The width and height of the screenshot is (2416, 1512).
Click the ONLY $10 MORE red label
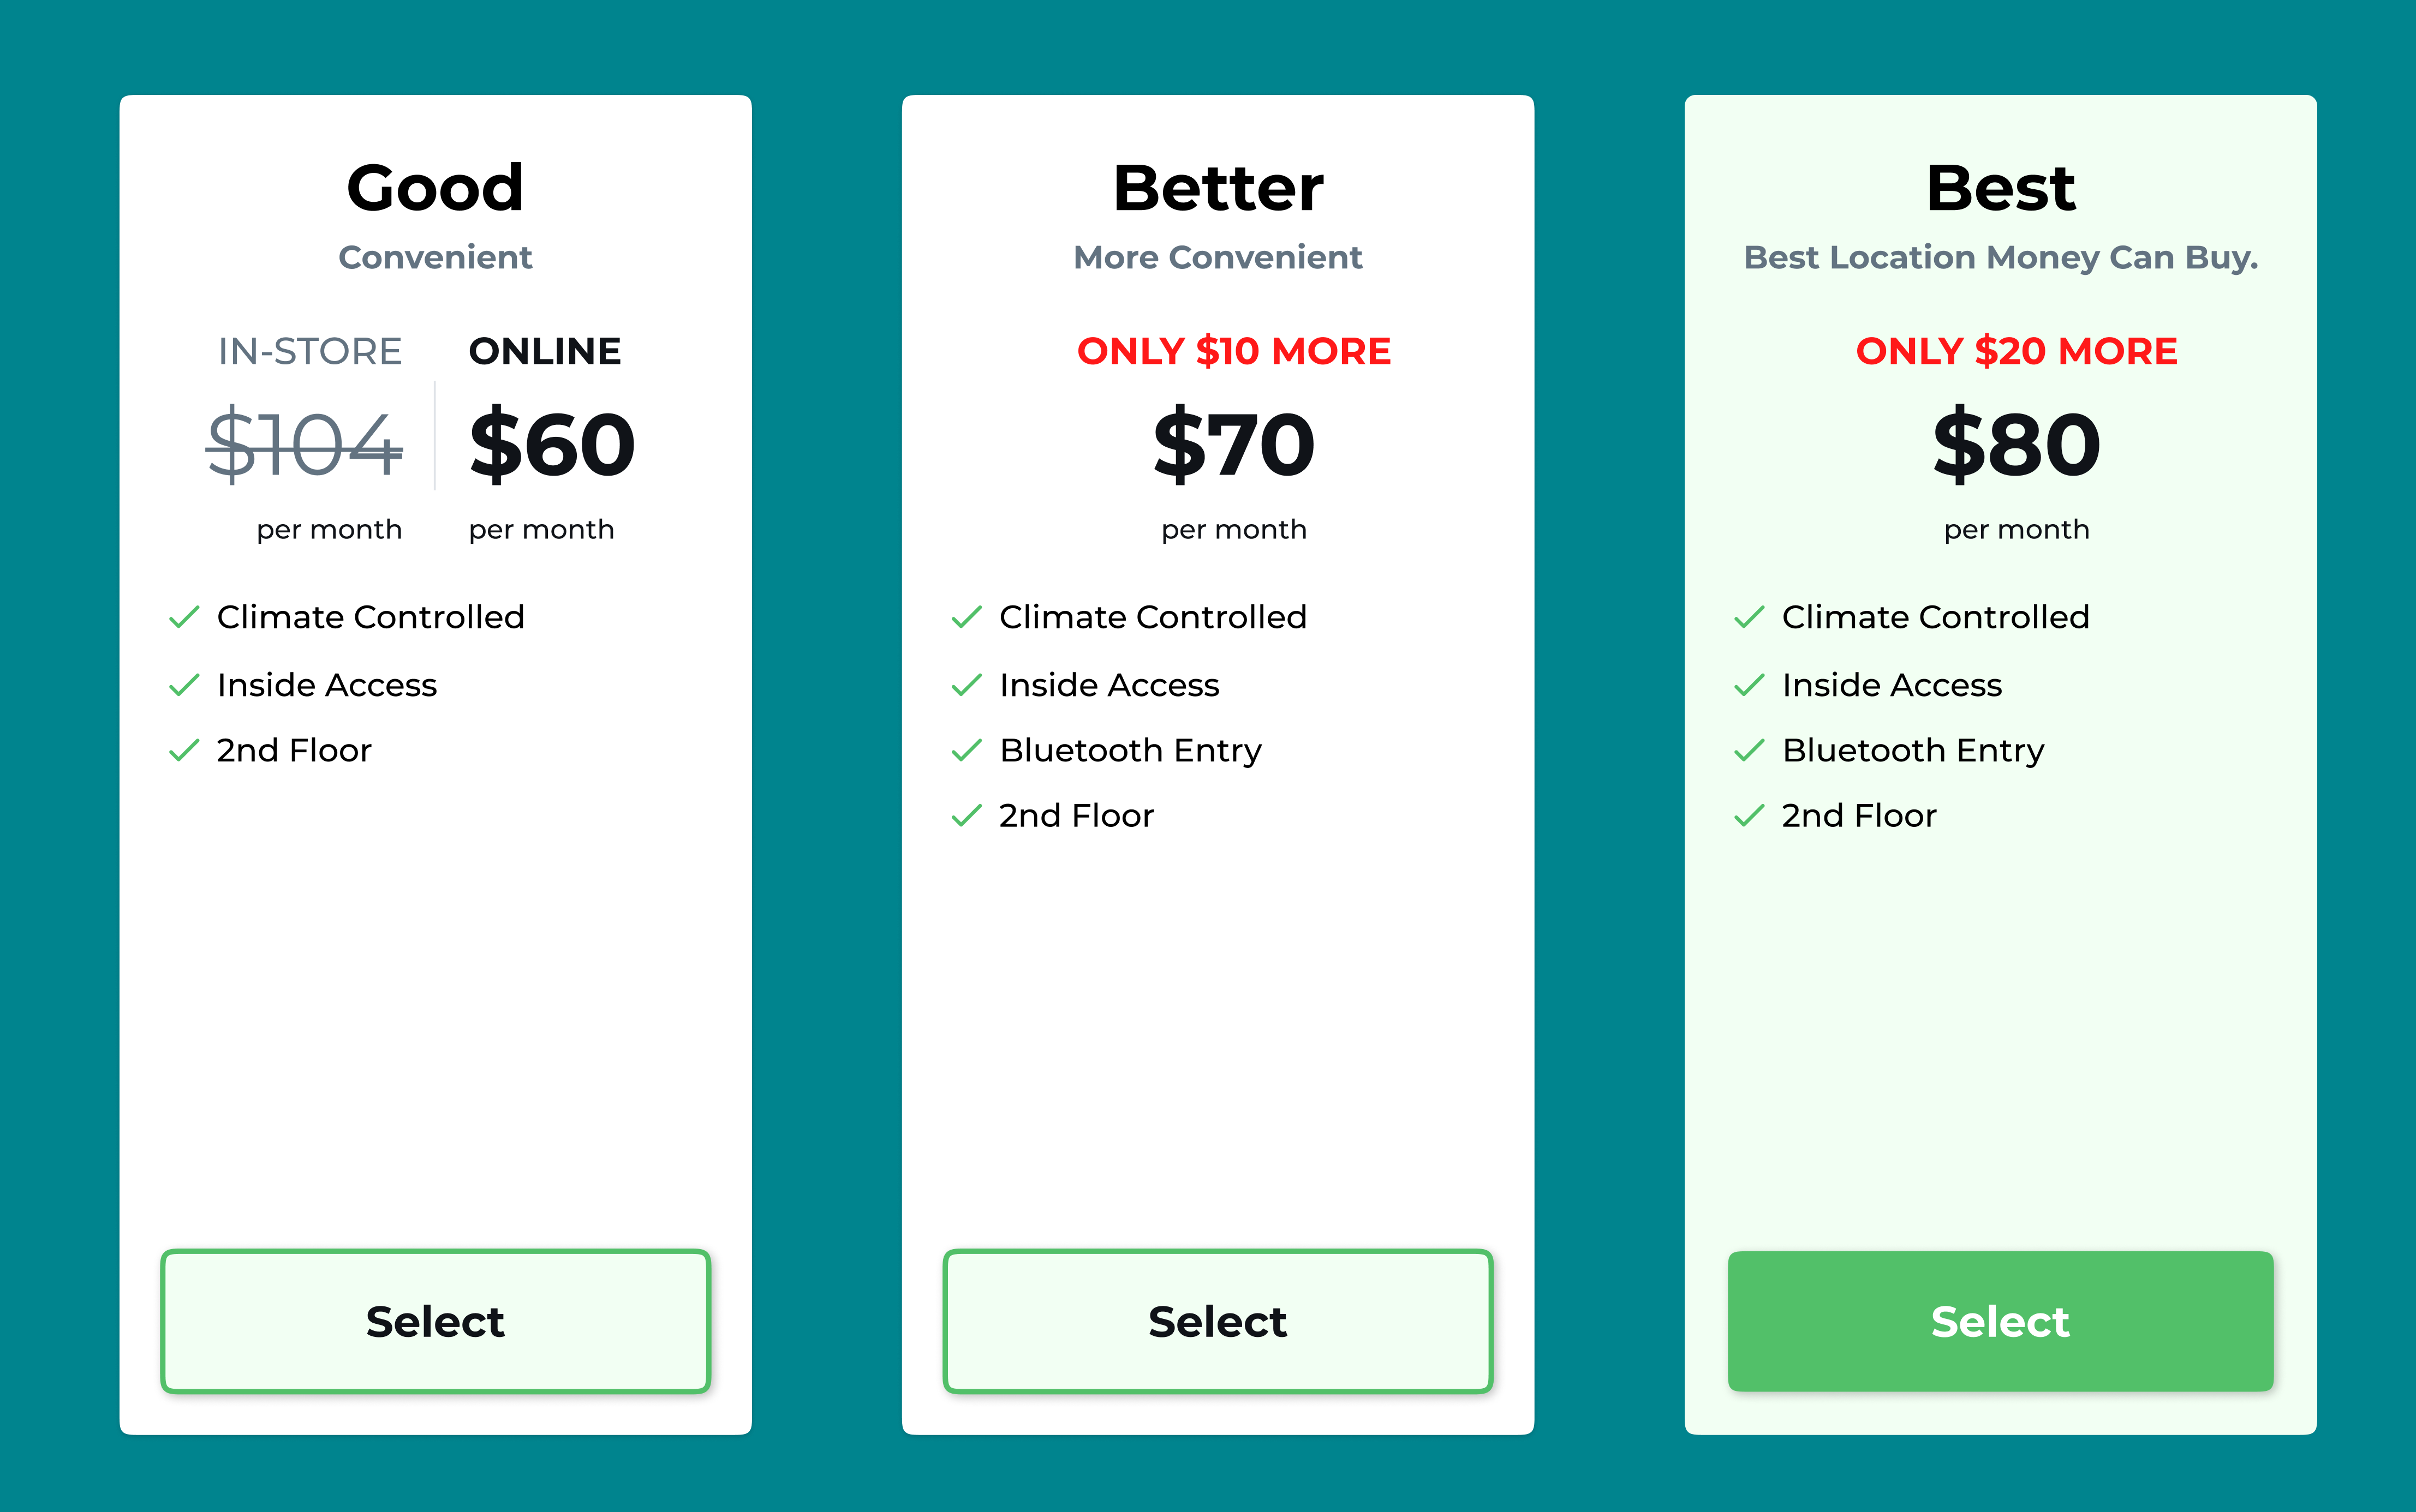pos(1233,351)
